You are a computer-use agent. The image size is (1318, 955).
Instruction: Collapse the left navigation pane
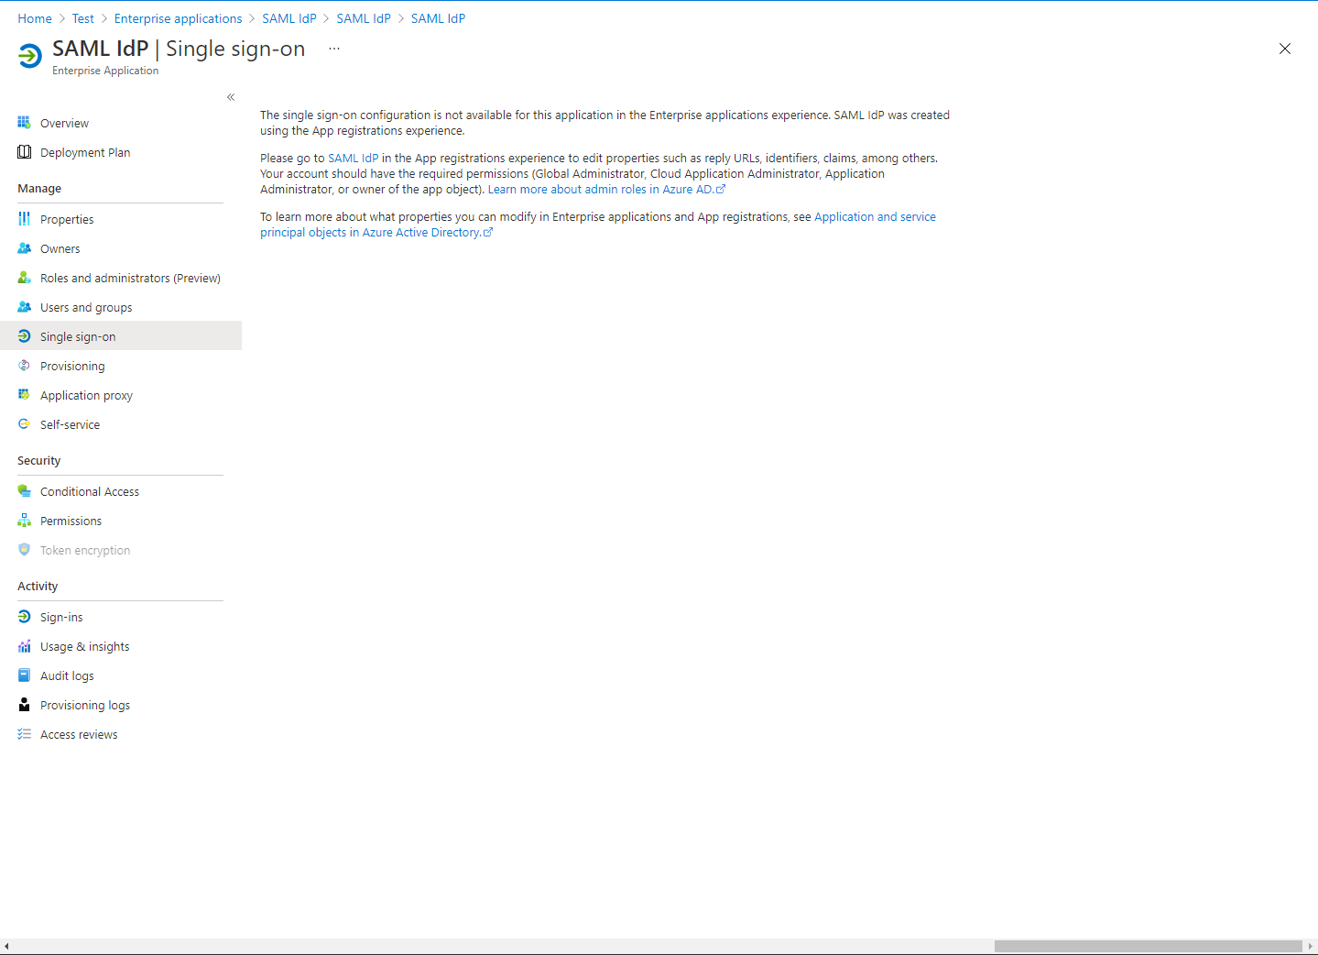[230, 96]
